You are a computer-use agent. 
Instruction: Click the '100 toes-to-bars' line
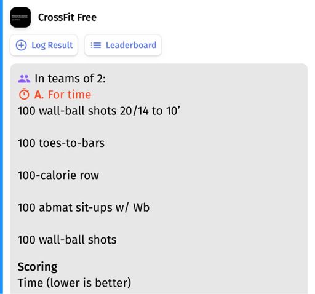[x=61, y=143]
